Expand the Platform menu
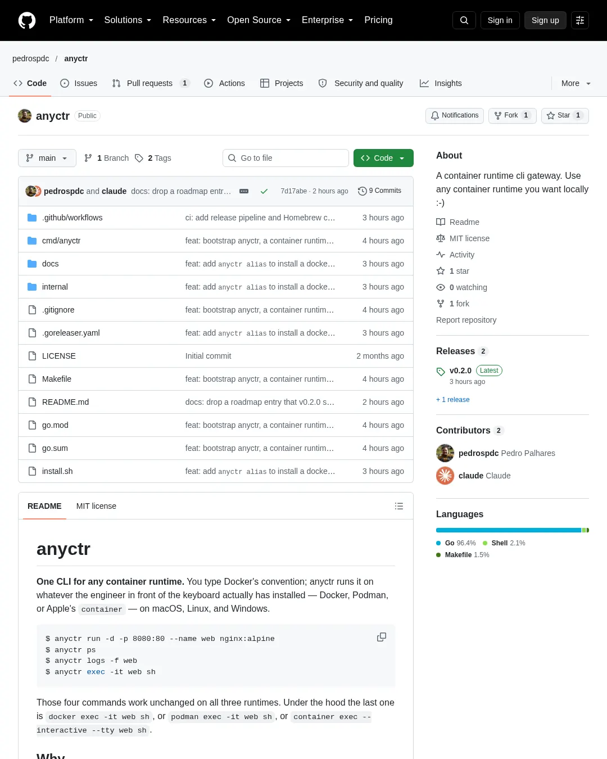Image resolution: width=607 pixels, height=759 pixels. click(71, 20)
